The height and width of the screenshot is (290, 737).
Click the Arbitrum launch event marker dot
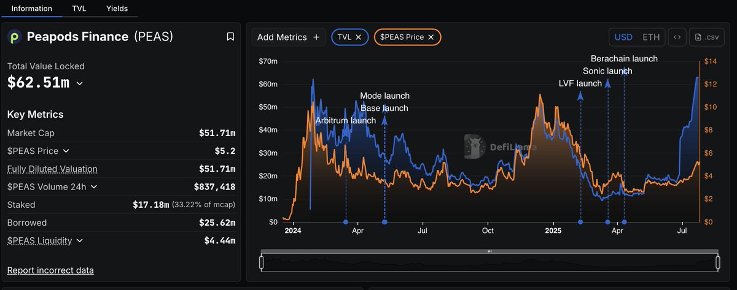click(x=346, y=222)
